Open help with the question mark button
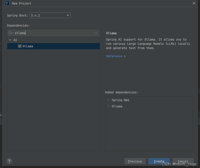This screenshot has width=200, height=168. (x=9, y=161)
